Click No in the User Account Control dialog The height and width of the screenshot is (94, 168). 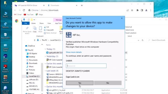point(108,83)
